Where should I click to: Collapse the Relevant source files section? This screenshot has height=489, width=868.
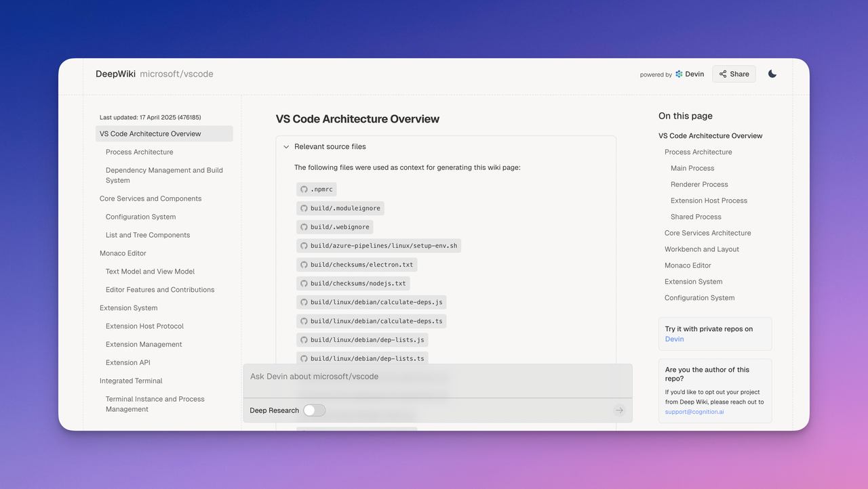pyautogui.click(x=287, y=147)
